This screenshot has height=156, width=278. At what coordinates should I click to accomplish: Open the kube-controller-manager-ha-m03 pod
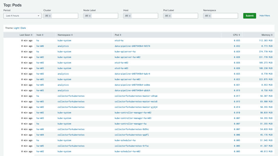coord(133,118)
